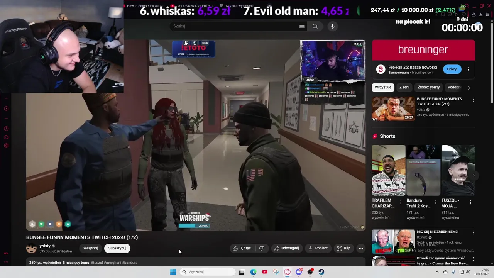Open options for TRAFIŁEM CHARIZAR short

[401, 202]
